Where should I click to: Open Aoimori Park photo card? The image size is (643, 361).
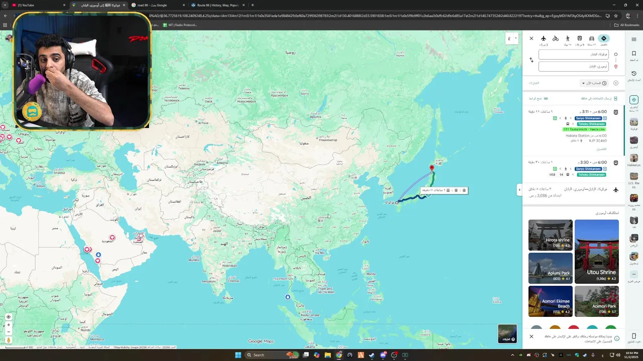[x=596, y=301]
